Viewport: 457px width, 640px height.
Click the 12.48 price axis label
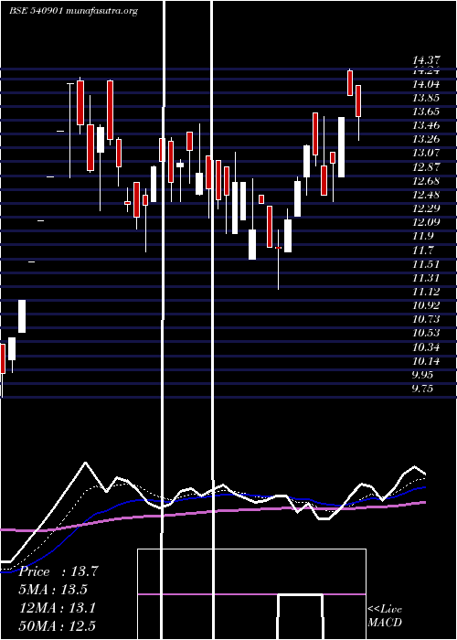pyautogui.click(x=427, y=195)
